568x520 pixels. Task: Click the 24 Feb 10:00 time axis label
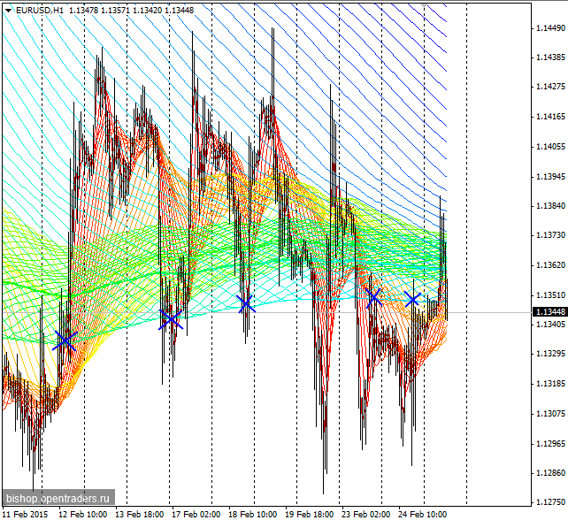422,514
